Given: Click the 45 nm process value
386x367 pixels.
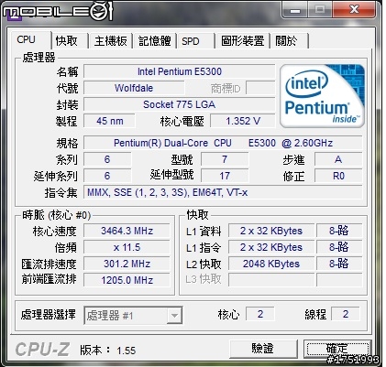Looking at the screenshot, I should coord(109,121).
